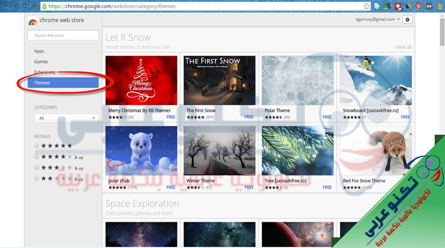The image size is (445, 248).
Task: Click the page vertical scrollbar thumb
Action: [x=442, y=32]
